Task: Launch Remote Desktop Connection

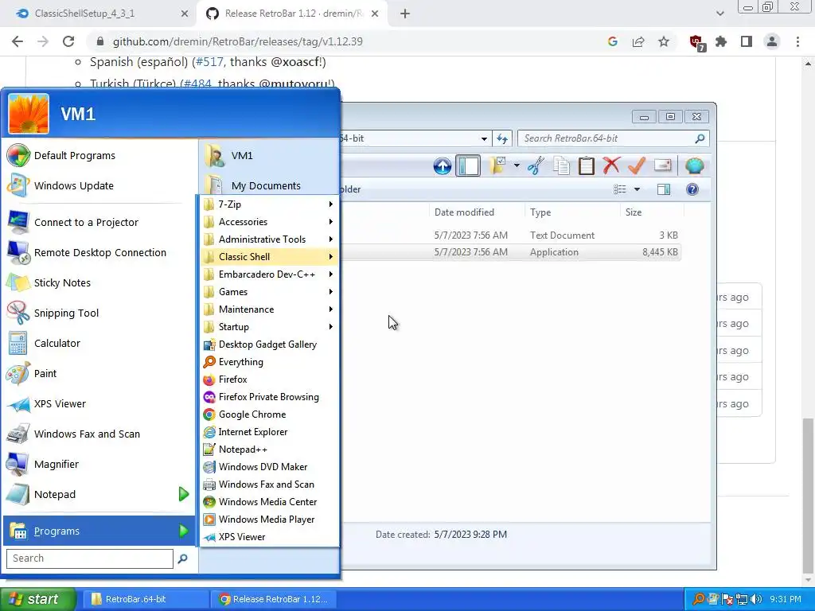Action: 99,252
